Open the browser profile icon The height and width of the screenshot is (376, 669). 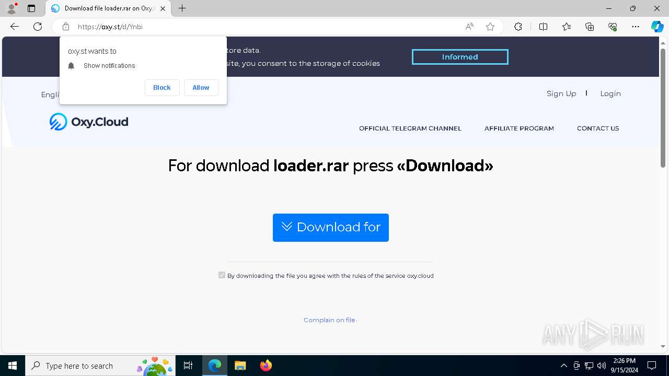[11, 8]
